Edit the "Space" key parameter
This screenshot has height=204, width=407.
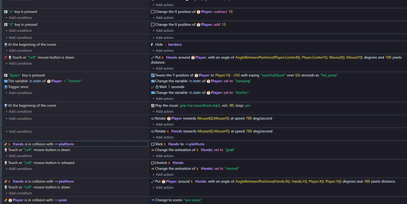tap(15, 75)
